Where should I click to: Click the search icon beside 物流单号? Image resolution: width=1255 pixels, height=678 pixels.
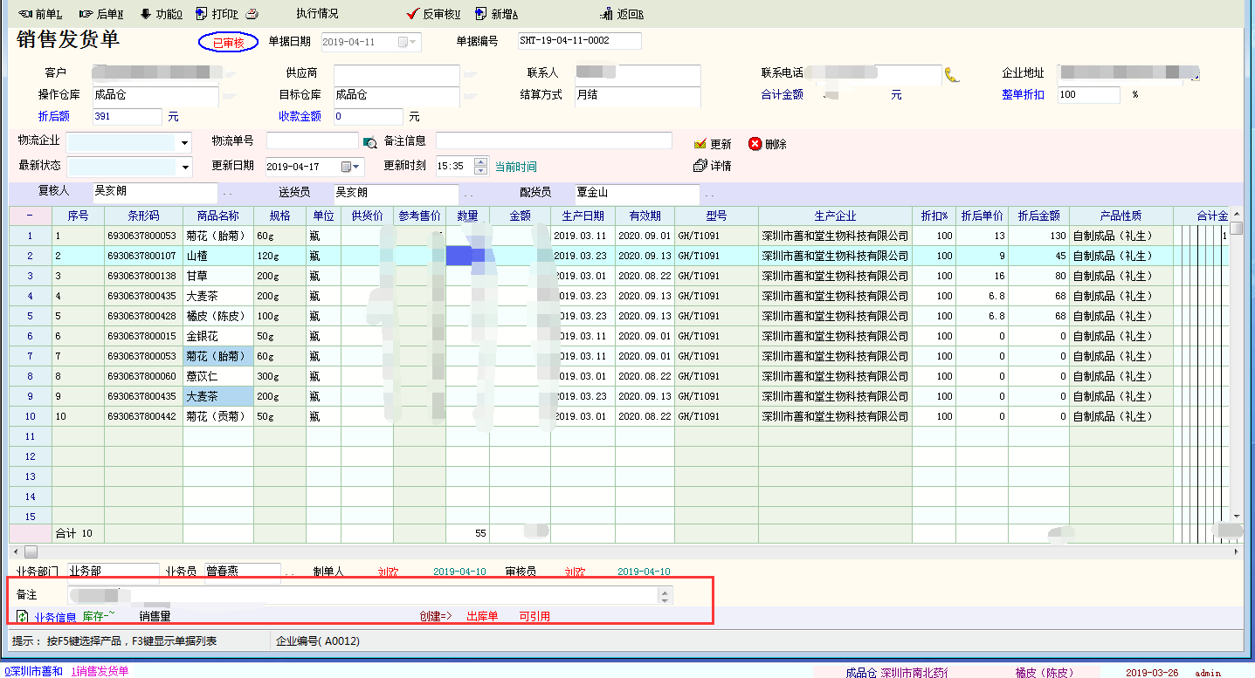coord(369,142)
